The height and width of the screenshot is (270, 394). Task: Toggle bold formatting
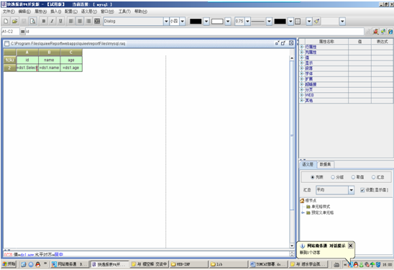44,21
